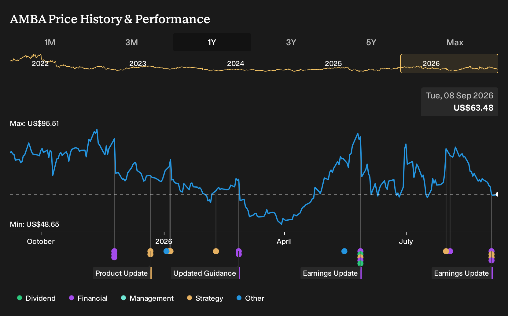Click the US$63.48 price in the tooltip
The height and width of the screenshot is (316, 508).
pyautogui.click(x=473, y=108)
